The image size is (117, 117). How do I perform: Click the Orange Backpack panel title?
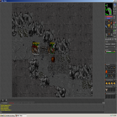109,80
